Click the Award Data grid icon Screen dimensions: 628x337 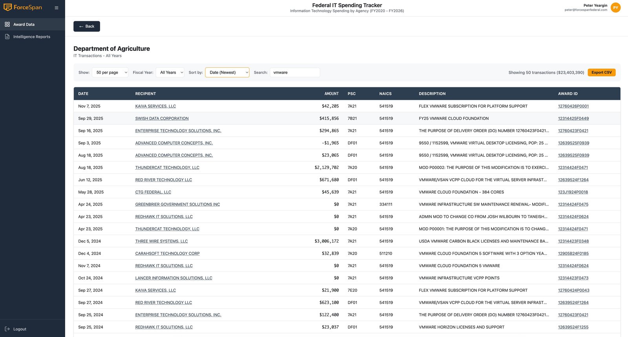coord(7,24)
